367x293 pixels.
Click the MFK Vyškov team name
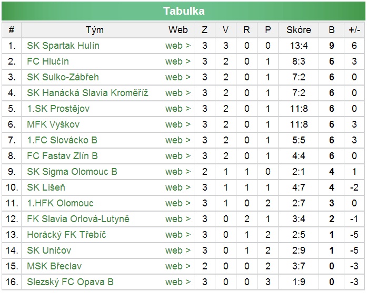[x=53, y=124]
